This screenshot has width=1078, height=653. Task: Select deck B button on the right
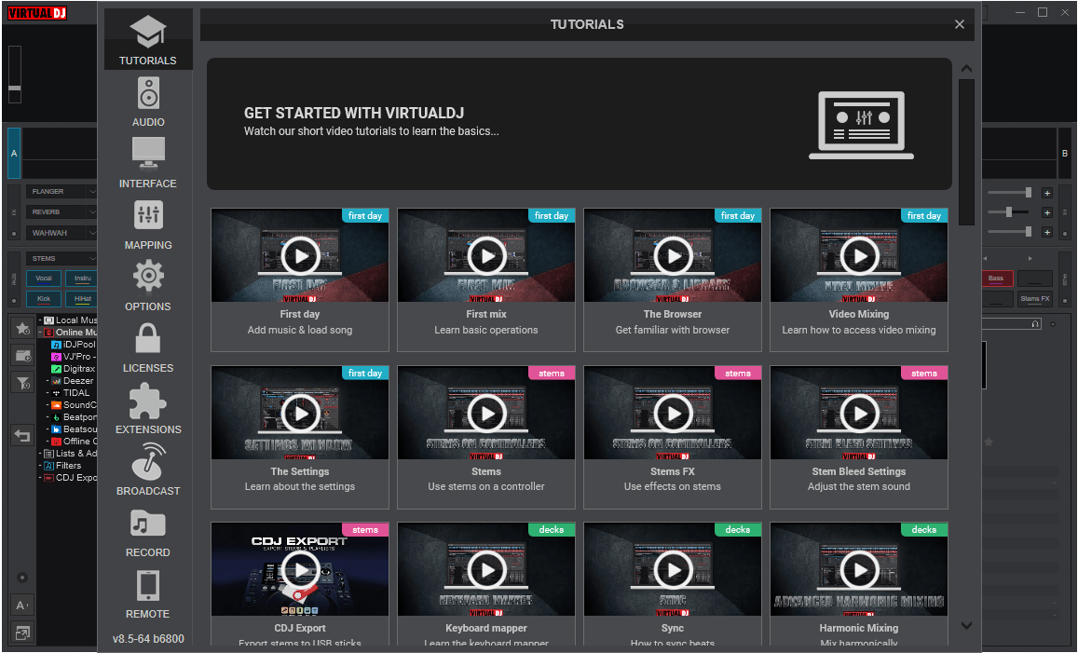tap(1064, 154)
